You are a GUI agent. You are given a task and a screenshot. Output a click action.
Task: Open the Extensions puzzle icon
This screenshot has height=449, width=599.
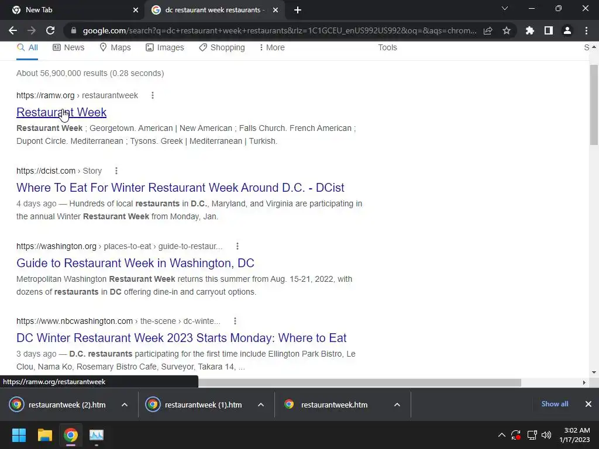[530, 30]
